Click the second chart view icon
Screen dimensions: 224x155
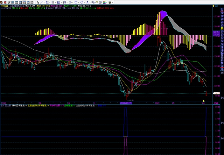28,2
